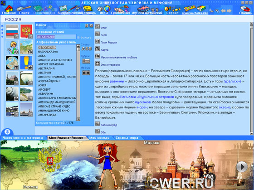Open the Карта media link
Screen dimensions: 254x190
(102, 49)
